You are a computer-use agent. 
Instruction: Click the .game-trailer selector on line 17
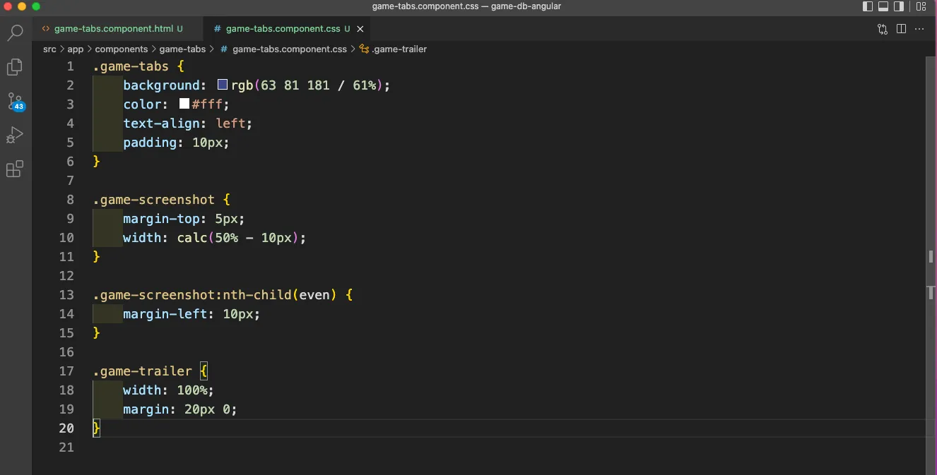142,371
